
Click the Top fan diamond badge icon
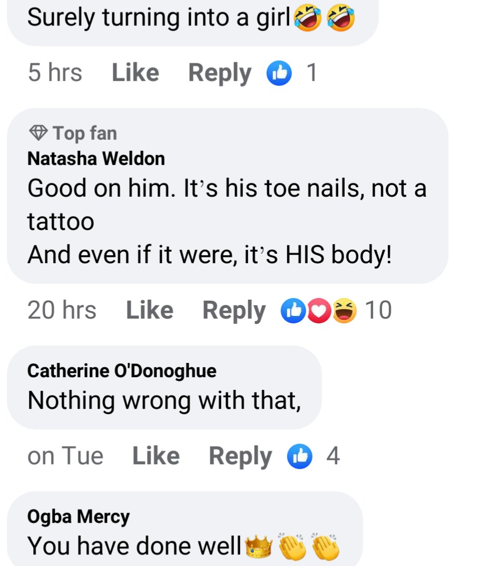coord(37,133)
